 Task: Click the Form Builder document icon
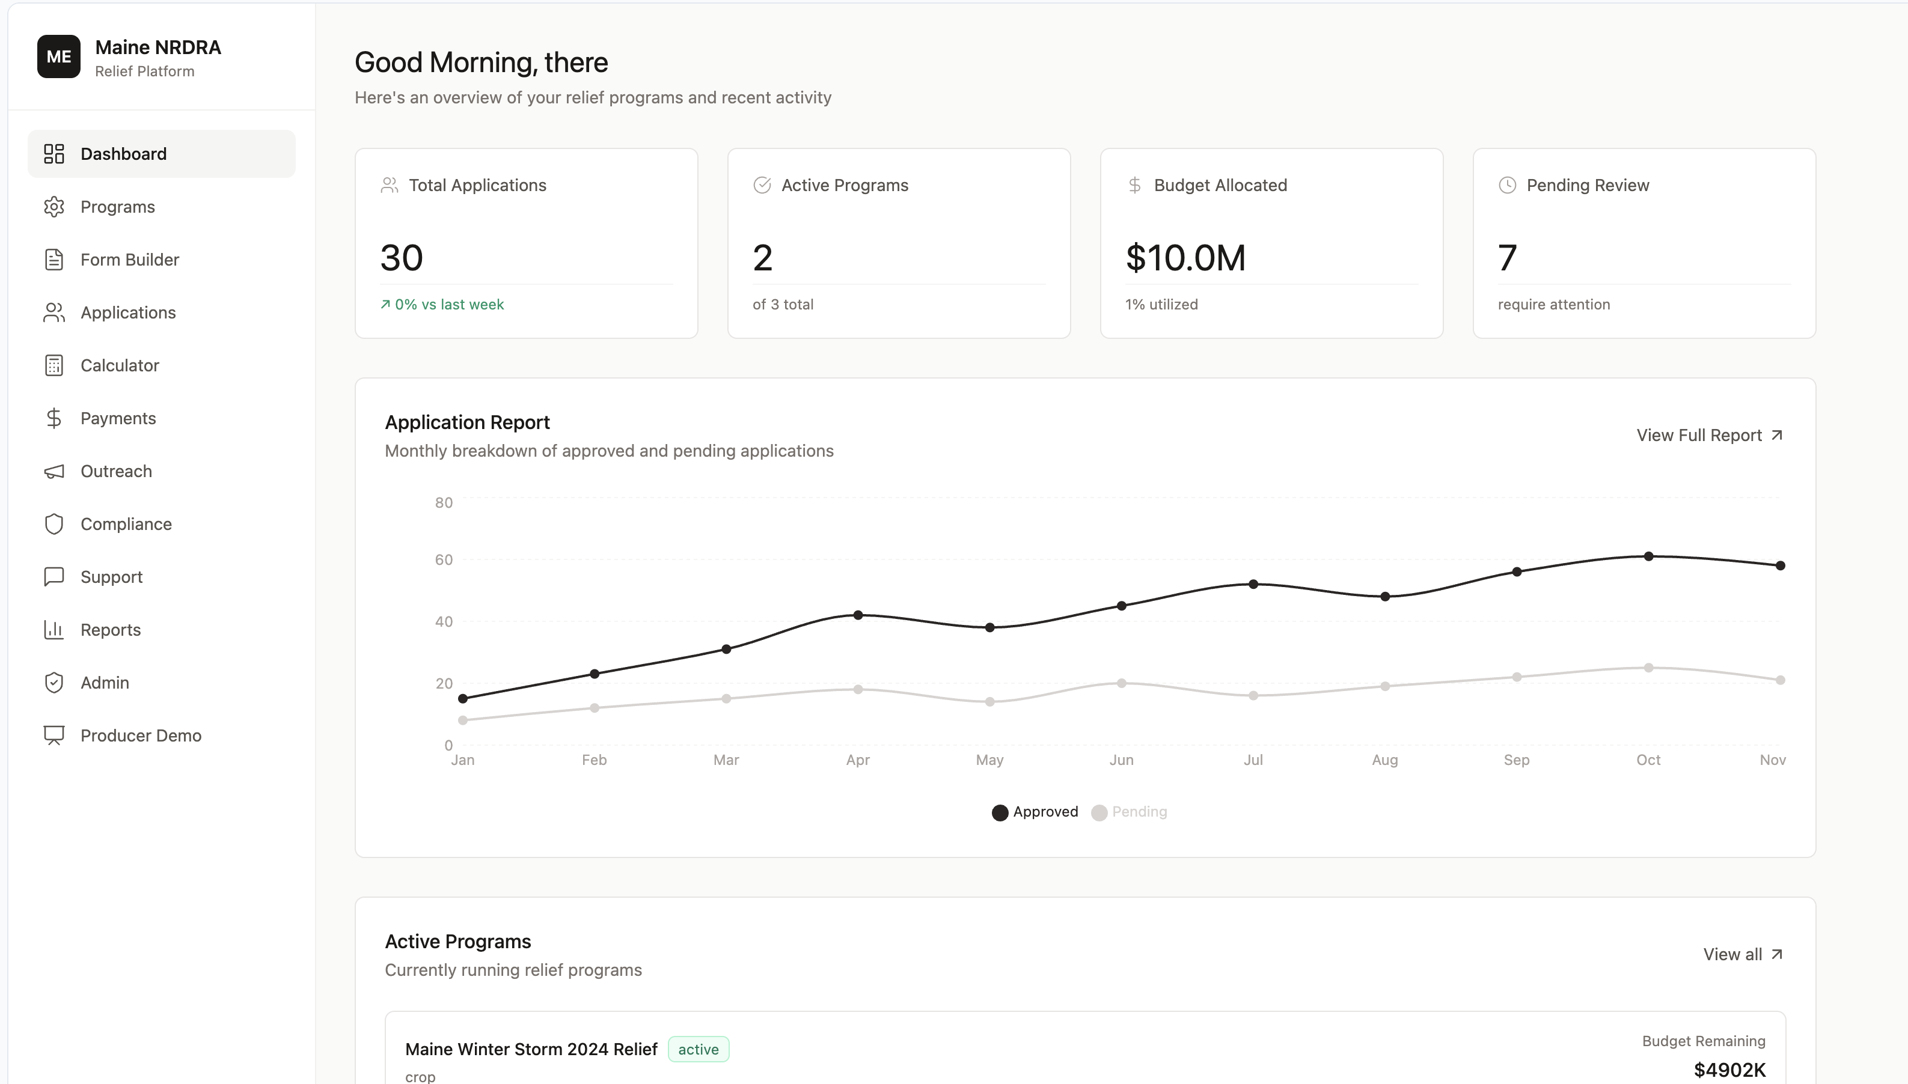(x=54, y=260)
